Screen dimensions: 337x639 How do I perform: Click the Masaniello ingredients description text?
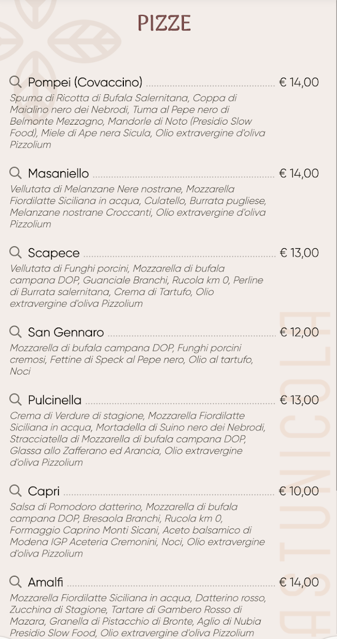click(x=138, y=207)
